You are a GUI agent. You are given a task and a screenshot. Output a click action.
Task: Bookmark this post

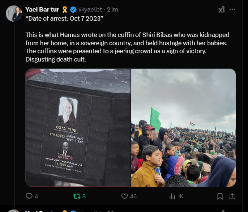pyautogui.click(x=220, y=196)
